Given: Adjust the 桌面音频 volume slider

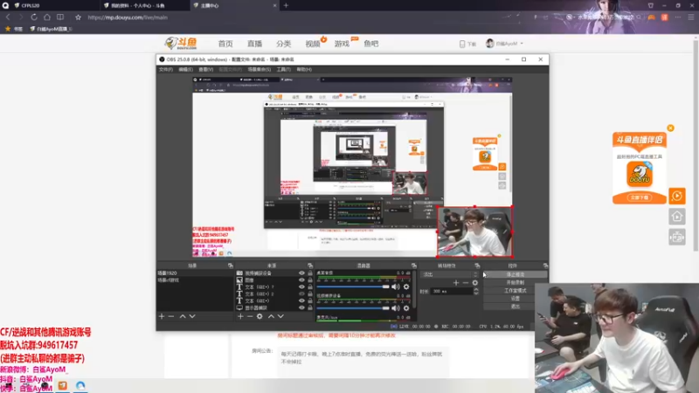Looking at the screenshot, I should point(353,286).
